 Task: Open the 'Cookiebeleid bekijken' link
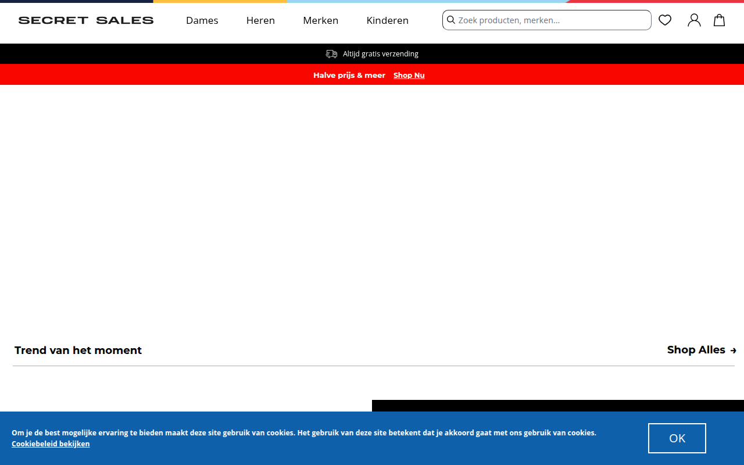tap(51, 443)
